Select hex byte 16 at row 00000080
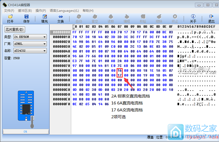 click(119, 70)
